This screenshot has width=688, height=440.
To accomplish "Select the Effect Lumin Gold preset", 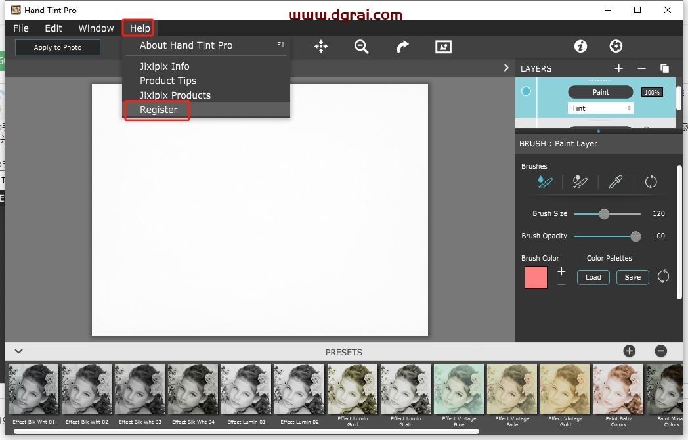I will pos(353,395).
